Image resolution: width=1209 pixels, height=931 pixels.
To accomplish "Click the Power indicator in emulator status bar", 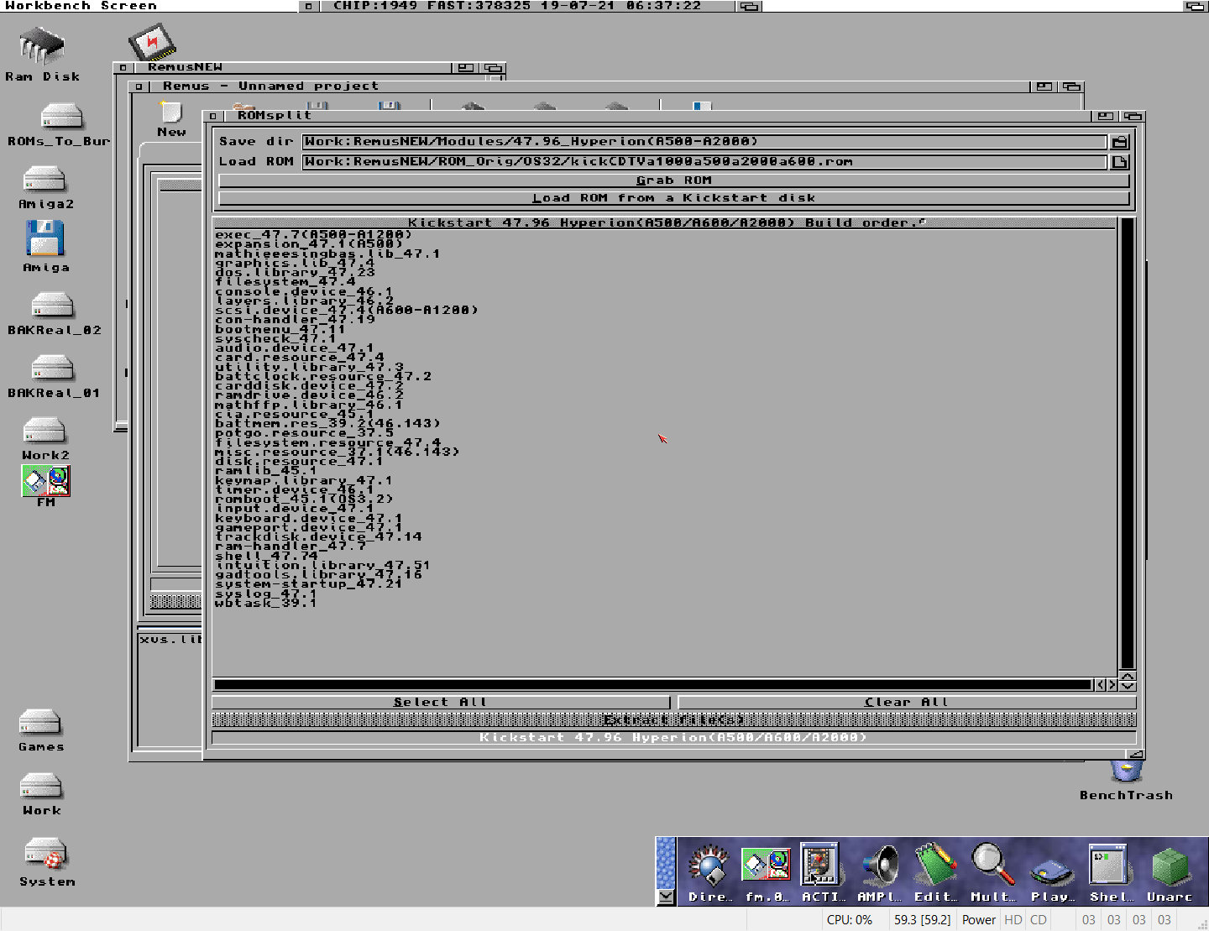I will tap(979, 920).
